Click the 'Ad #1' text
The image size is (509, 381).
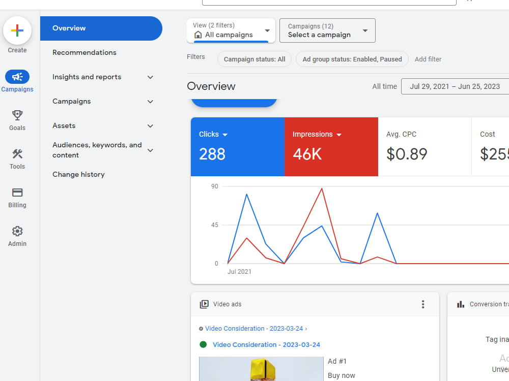tap(337, 361)
